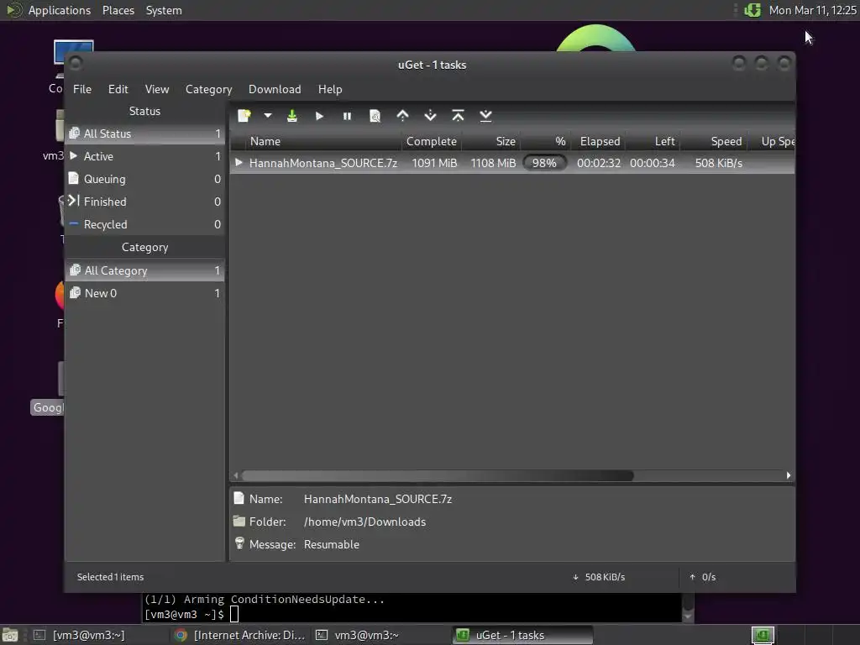Viewport: 860px width, 645px height.
Task: Open the new-item dropdown arrow in toolbar
Action: [x=268, y=116]
